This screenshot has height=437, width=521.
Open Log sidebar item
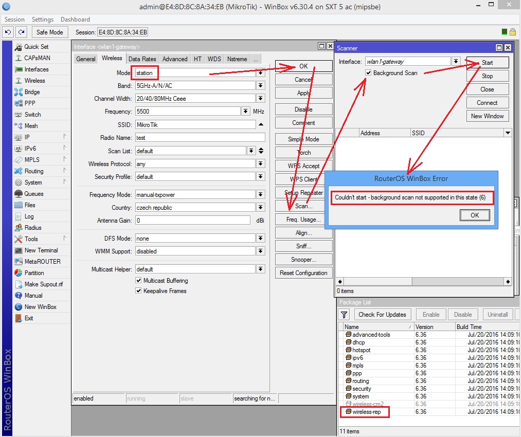29,216
